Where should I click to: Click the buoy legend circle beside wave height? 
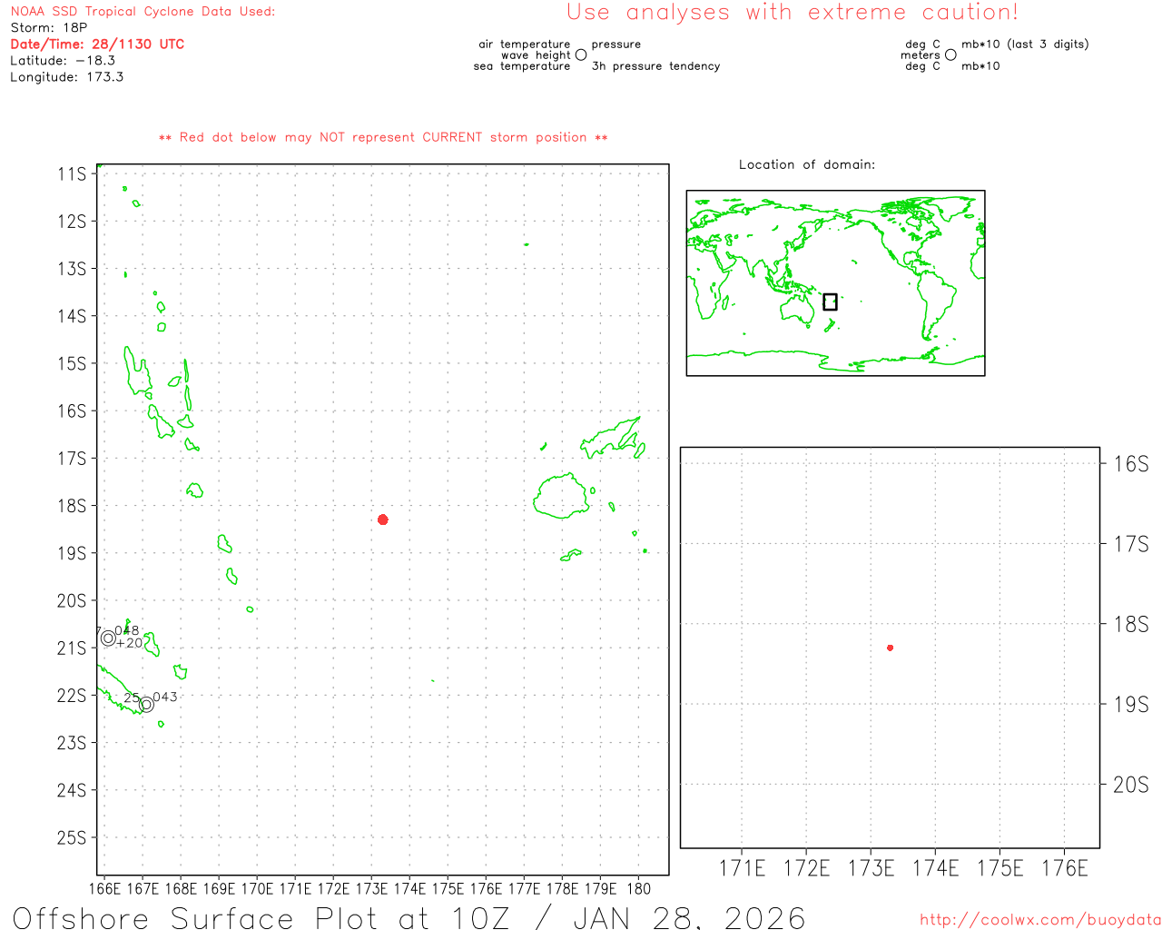pos(581,55)
